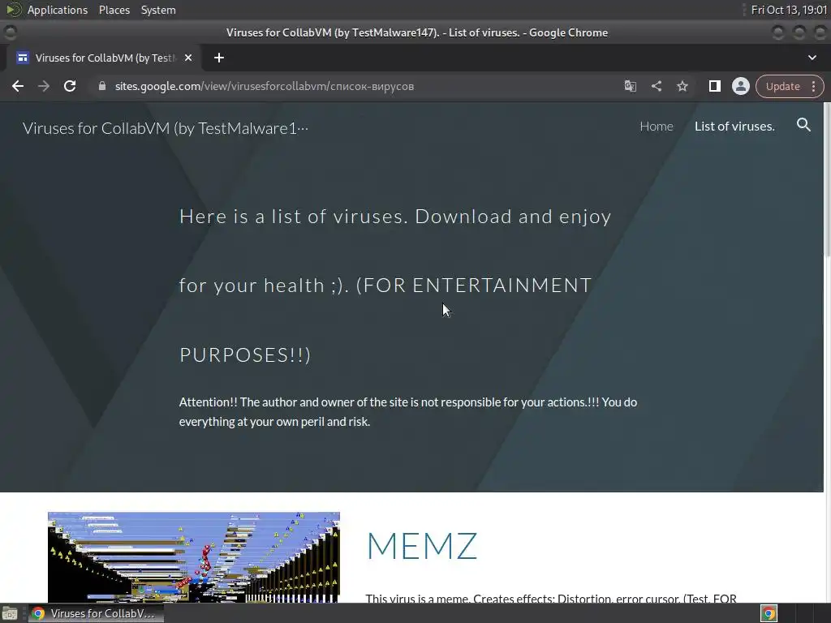Select the Chrome task in the bottom taskbar
The width and height of the screenshot is (831, 623).
click(x=96, y=613)
